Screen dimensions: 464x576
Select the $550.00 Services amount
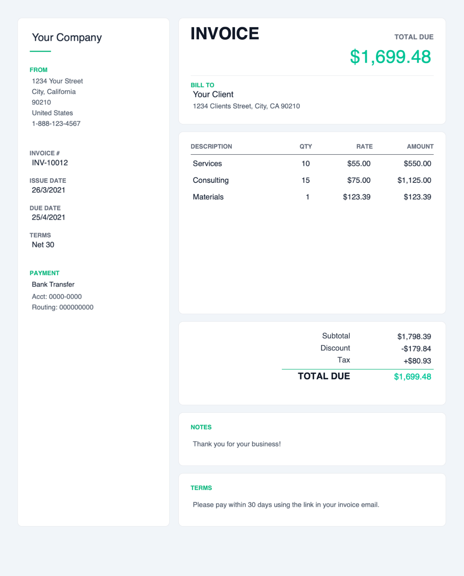point(418,164)
